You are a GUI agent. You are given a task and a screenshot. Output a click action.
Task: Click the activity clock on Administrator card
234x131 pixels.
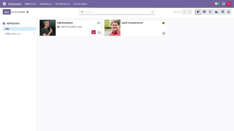(x=99, y=33)
